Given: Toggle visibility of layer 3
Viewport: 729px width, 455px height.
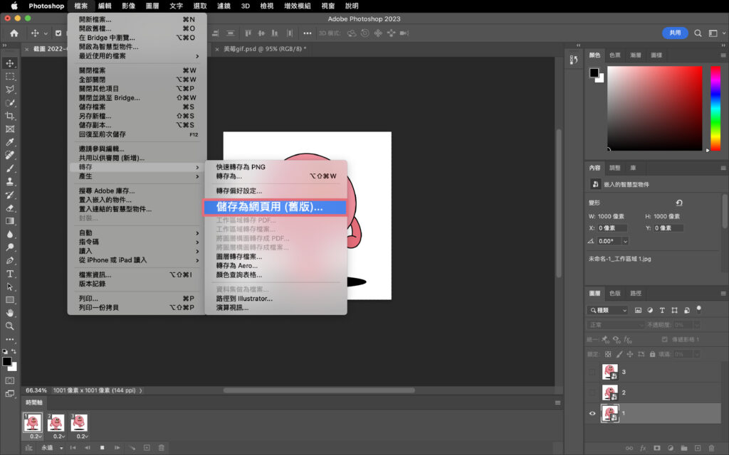Looking at the screenshot, I should tap(592, 370).
